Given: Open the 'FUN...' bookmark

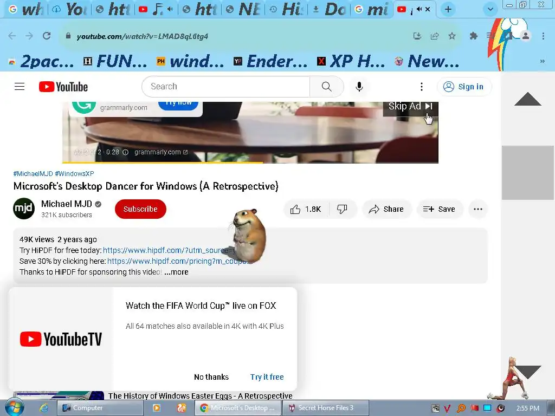Looking at the screenshot, I should [x=115, y=62].
